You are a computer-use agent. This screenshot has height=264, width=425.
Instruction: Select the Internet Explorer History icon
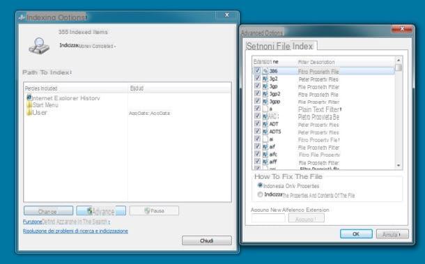click(x=29, y=98)
